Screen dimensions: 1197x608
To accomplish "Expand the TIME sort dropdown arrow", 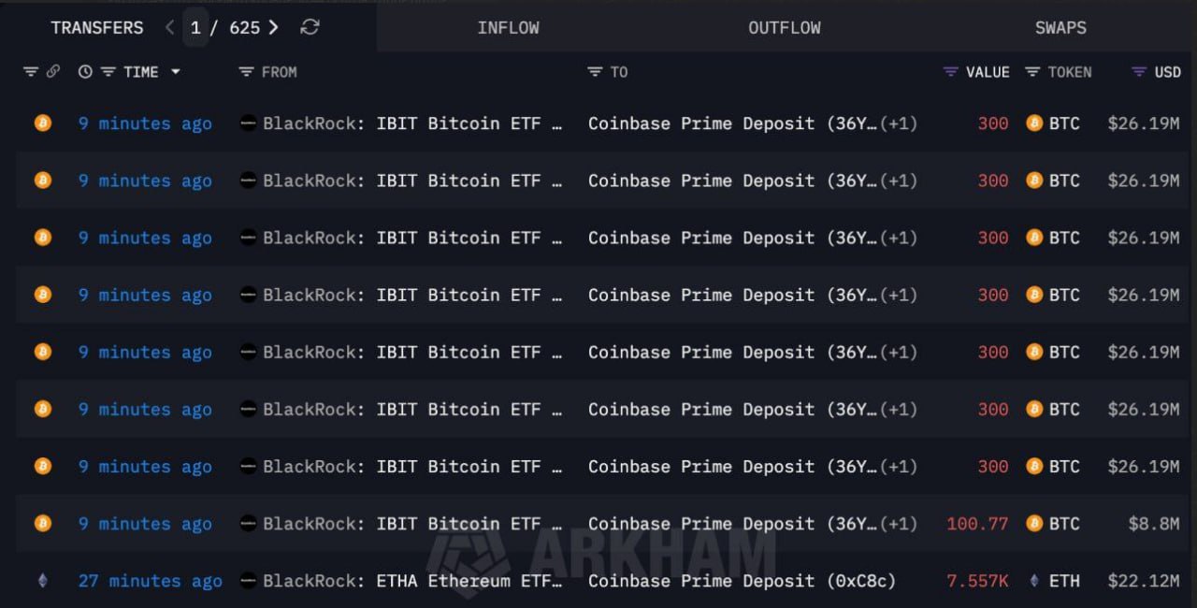I will pyautogui.click(x=175, y=72).
